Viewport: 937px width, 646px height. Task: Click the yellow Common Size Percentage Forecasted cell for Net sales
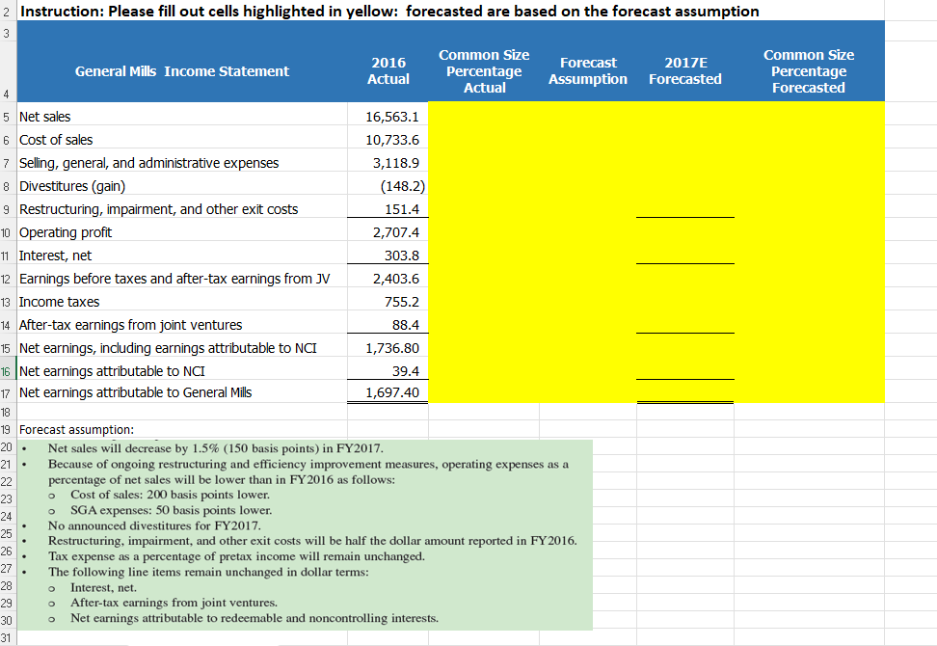pos(809,116)
